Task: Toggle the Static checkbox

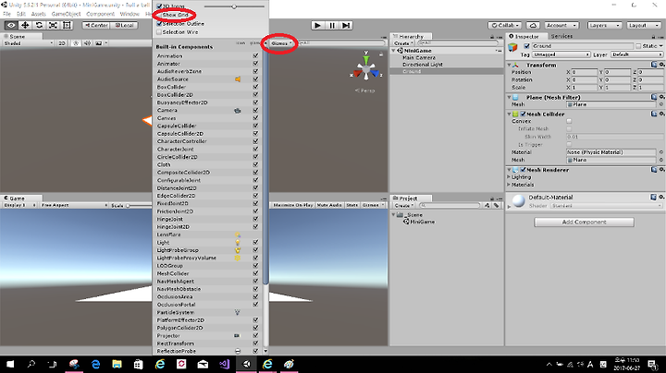Action: pos(638,46)
